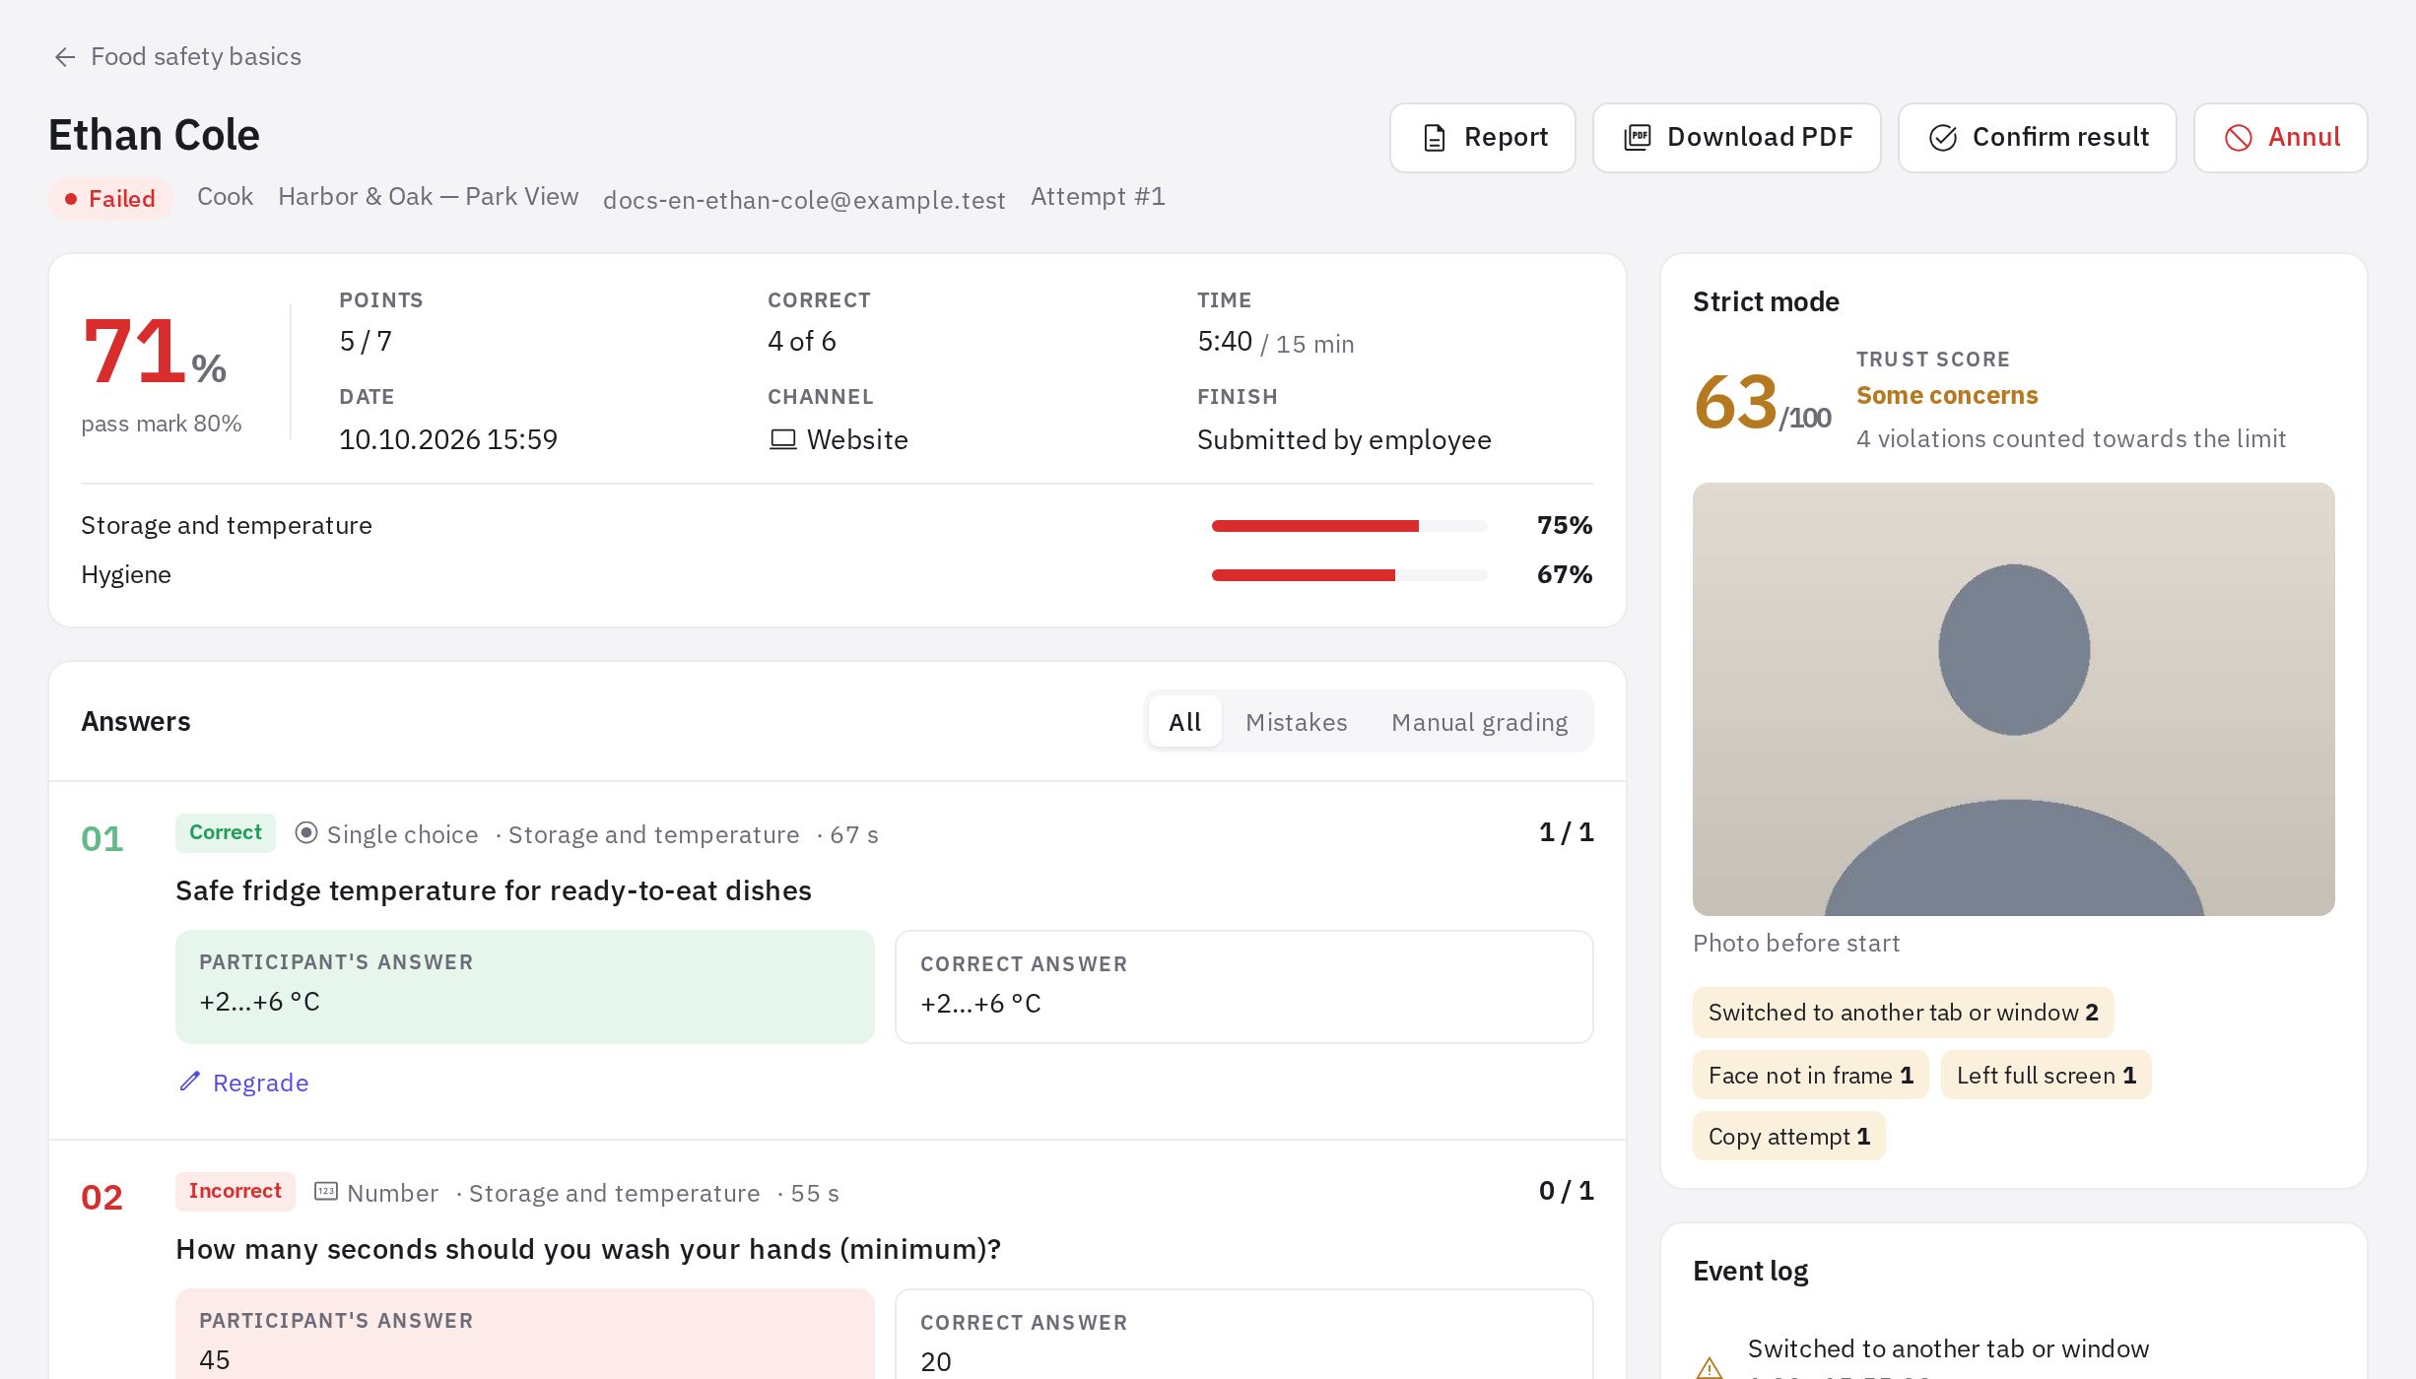Click the Website laptop icon

(x=782, y=439)
